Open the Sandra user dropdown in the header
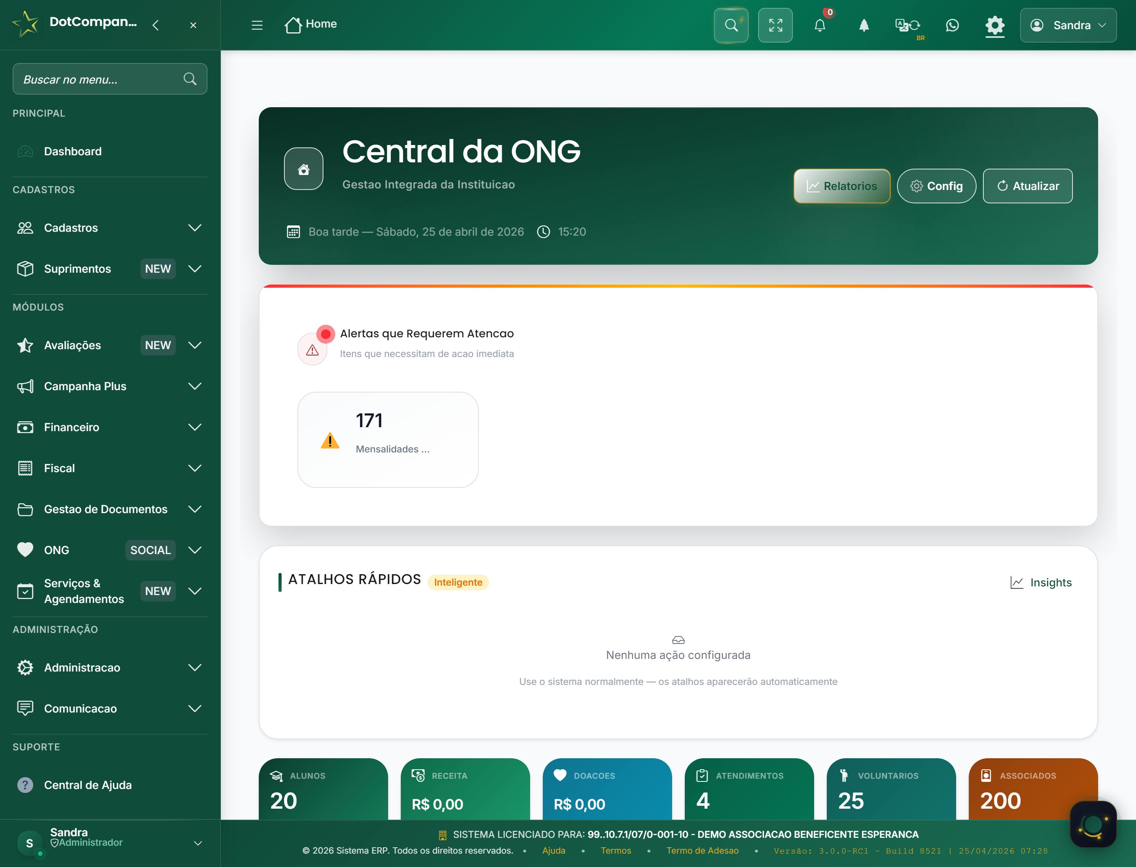Viewport: 1136px width, 867px height. 1068,25
